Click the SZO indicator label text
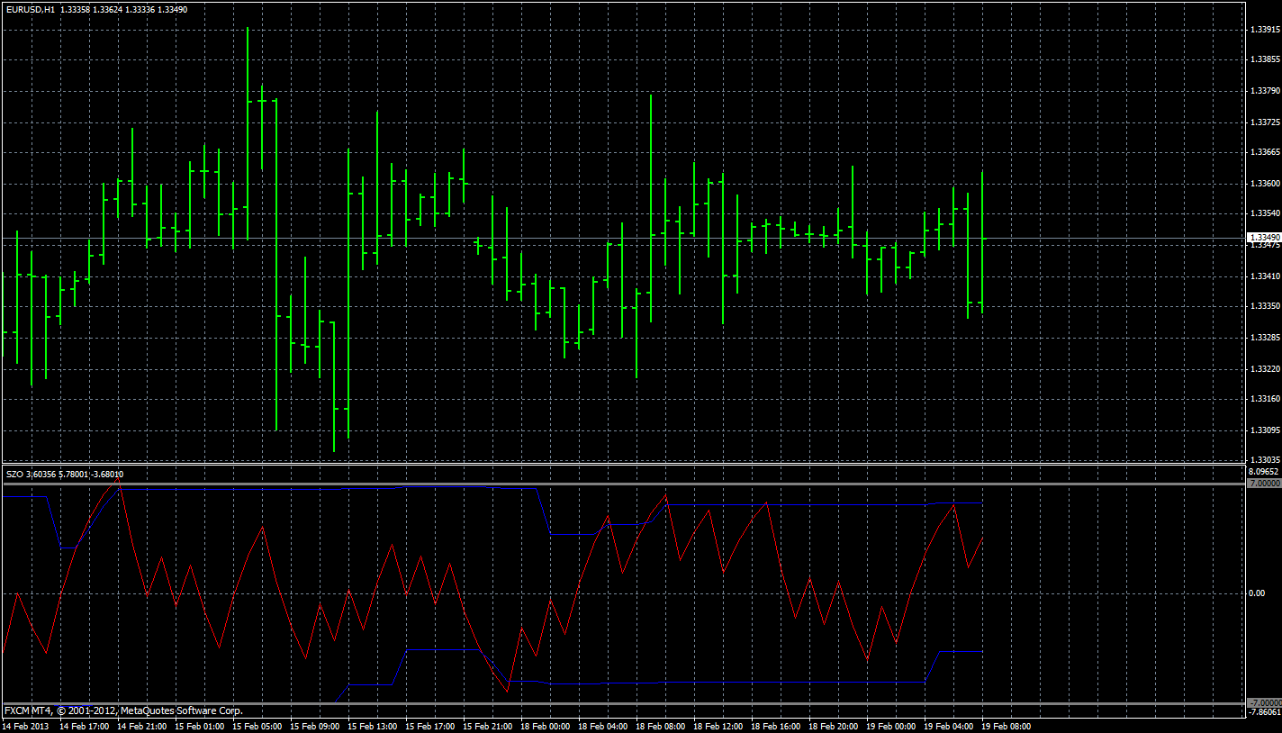Image resolution: width=1282 pixels, height=733 pixels. tap(65, 474)
